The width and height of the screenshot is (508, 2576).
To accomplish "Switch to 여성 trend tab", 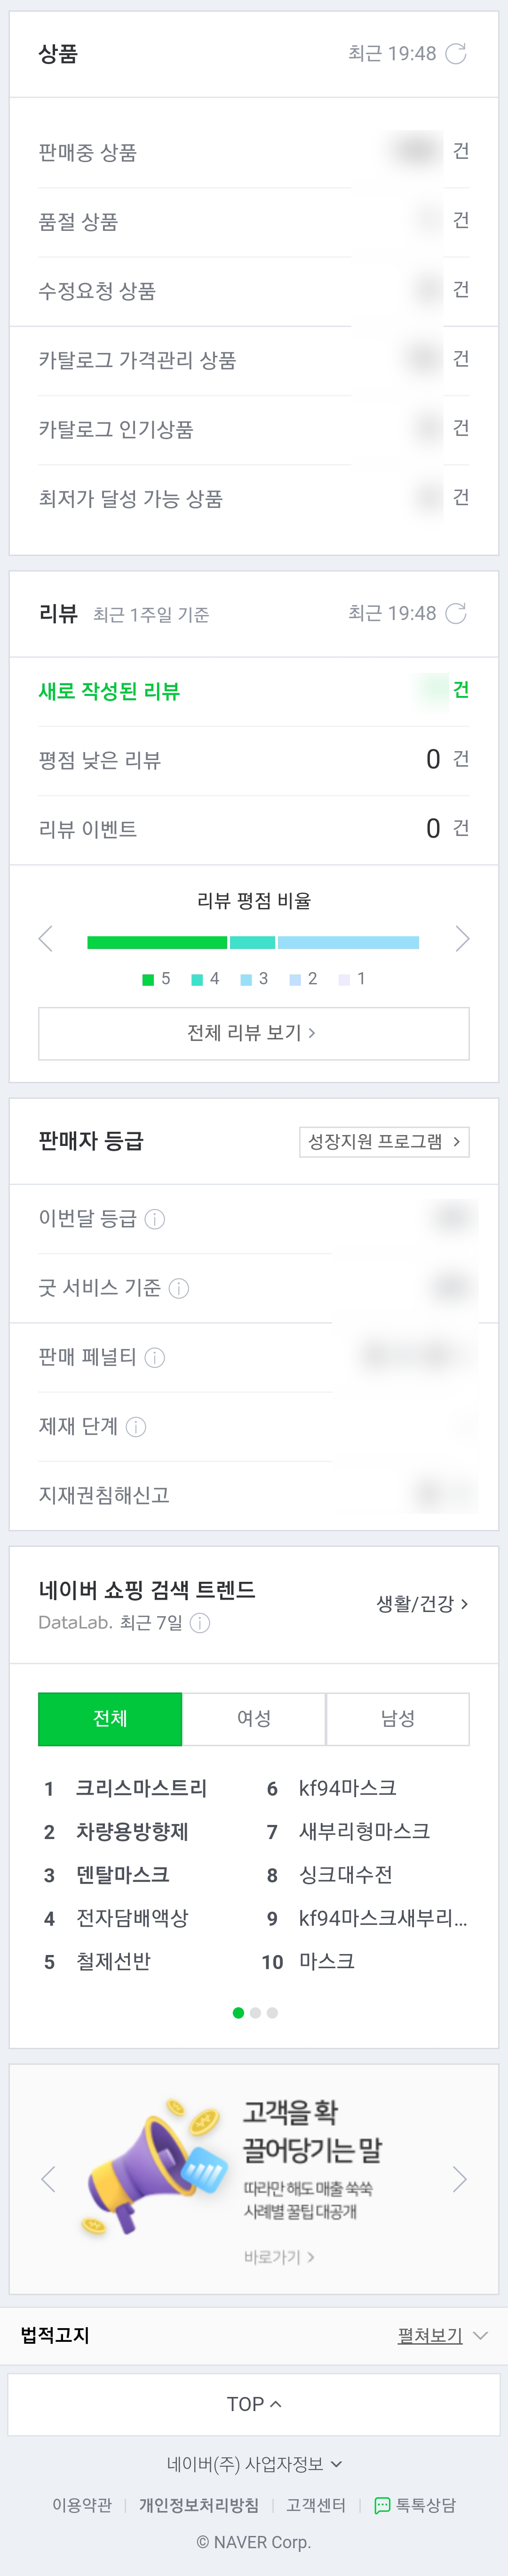I will pyautogui.click(x=254, y=1718).
